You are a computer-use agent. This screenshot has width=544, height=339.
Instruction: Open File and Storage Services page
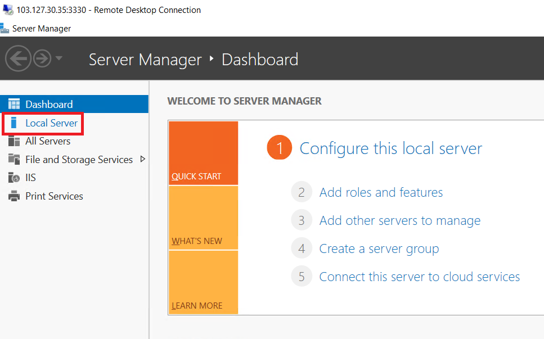click(79, 160)
